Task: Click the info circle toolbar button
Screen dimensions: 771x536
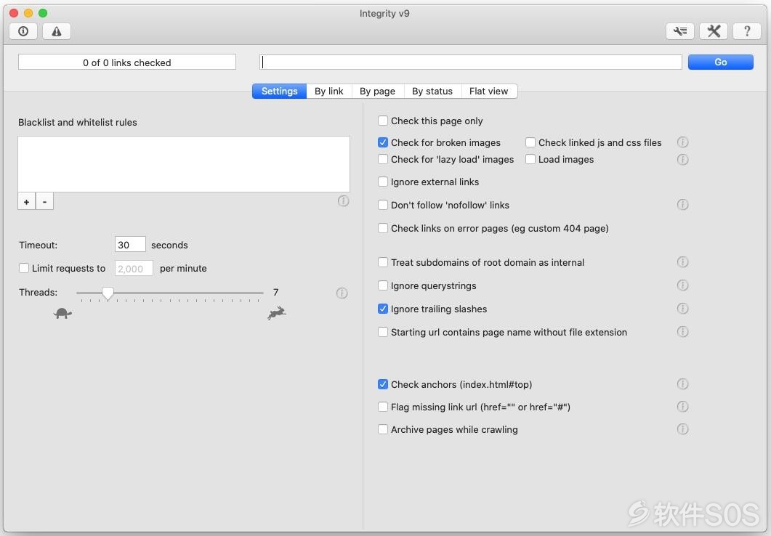Action: click(x=23, y=31)
